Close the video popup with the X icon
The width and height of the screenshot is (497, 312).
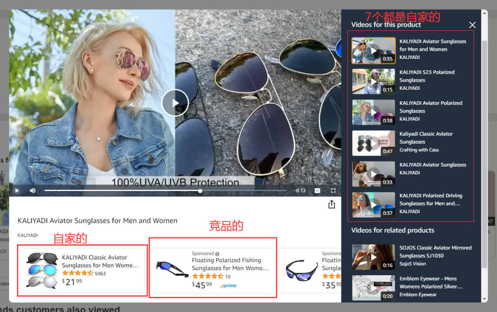472,25
